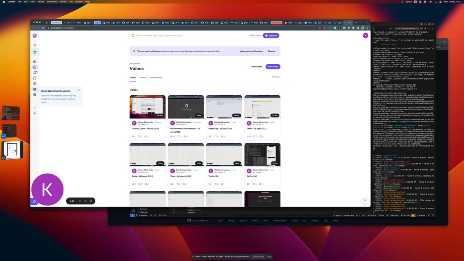Open React App - 18 May 2022 thumbnail
Image resolution: width=464 pixels, height=261 pixels.
(224, 107)
